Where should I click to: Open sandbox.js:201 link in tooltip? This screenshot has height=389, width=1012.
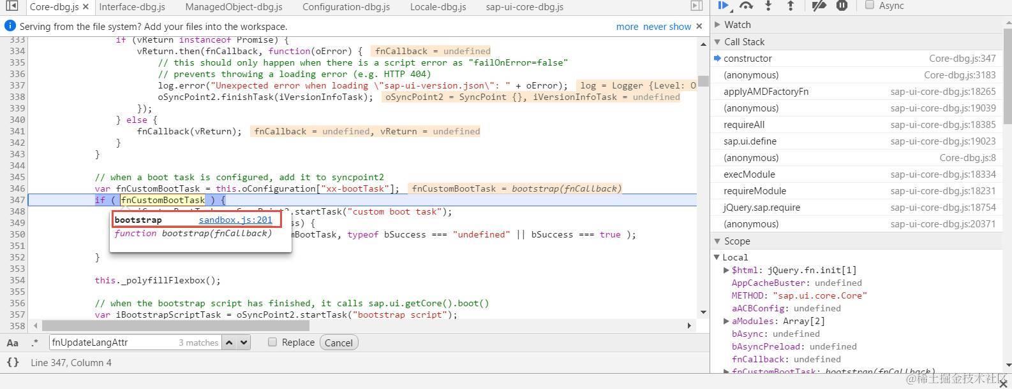235,220
